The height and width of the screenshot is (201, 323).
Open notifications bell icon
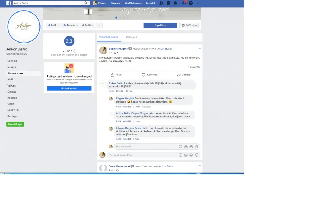(x=175, y=3)
